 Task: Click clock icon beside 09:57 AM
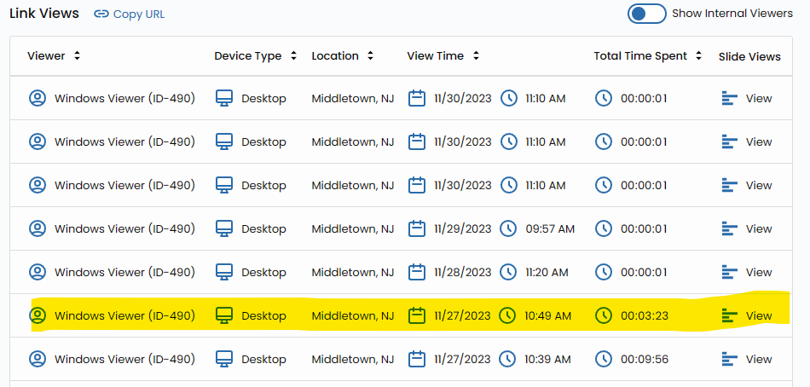tap(508, 228)
